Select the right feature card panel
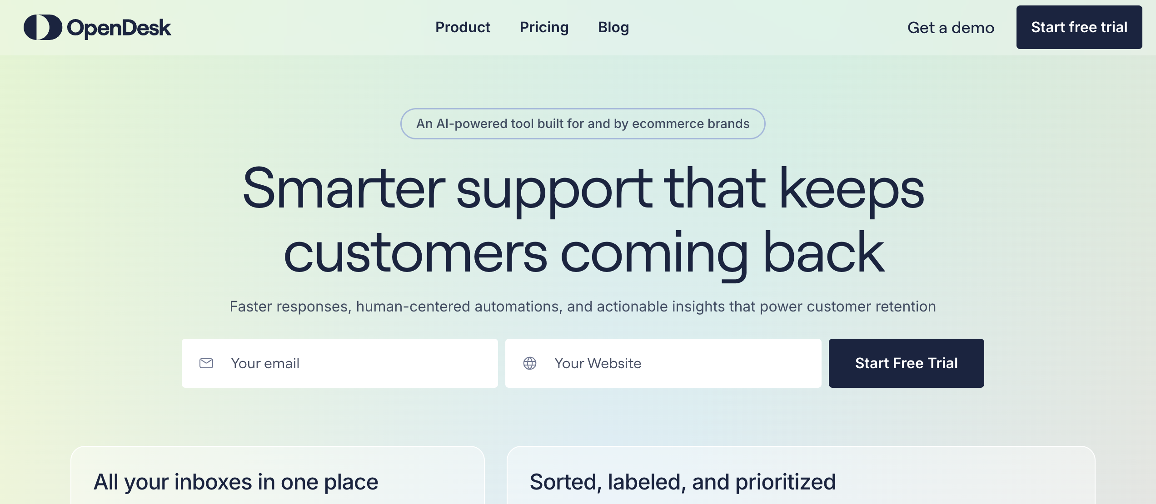 pos(801,475)
